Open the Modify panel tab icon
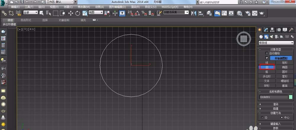 pos(266,30)
